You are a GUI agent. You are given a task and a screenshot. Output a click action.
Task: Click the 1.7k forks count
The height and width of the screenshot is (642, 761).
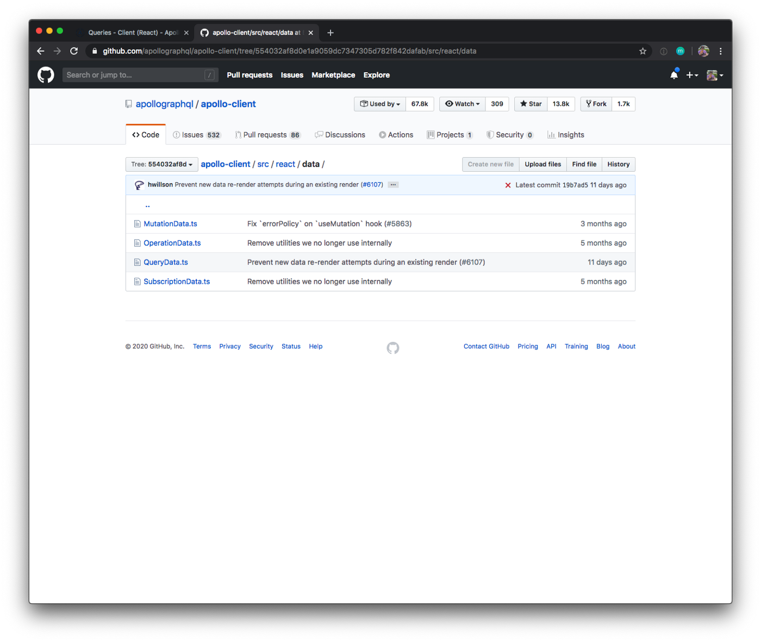click(623, 104)
